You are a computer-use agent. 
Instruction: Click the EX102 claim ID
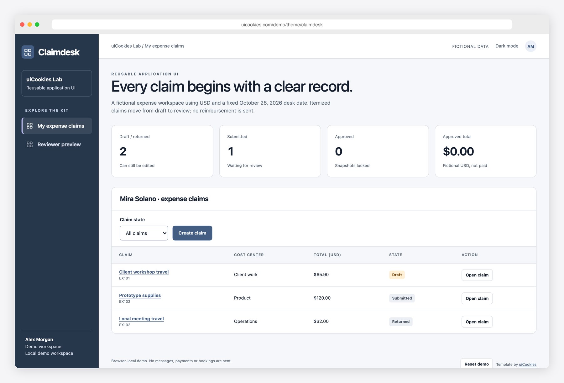tap(125, 302)
